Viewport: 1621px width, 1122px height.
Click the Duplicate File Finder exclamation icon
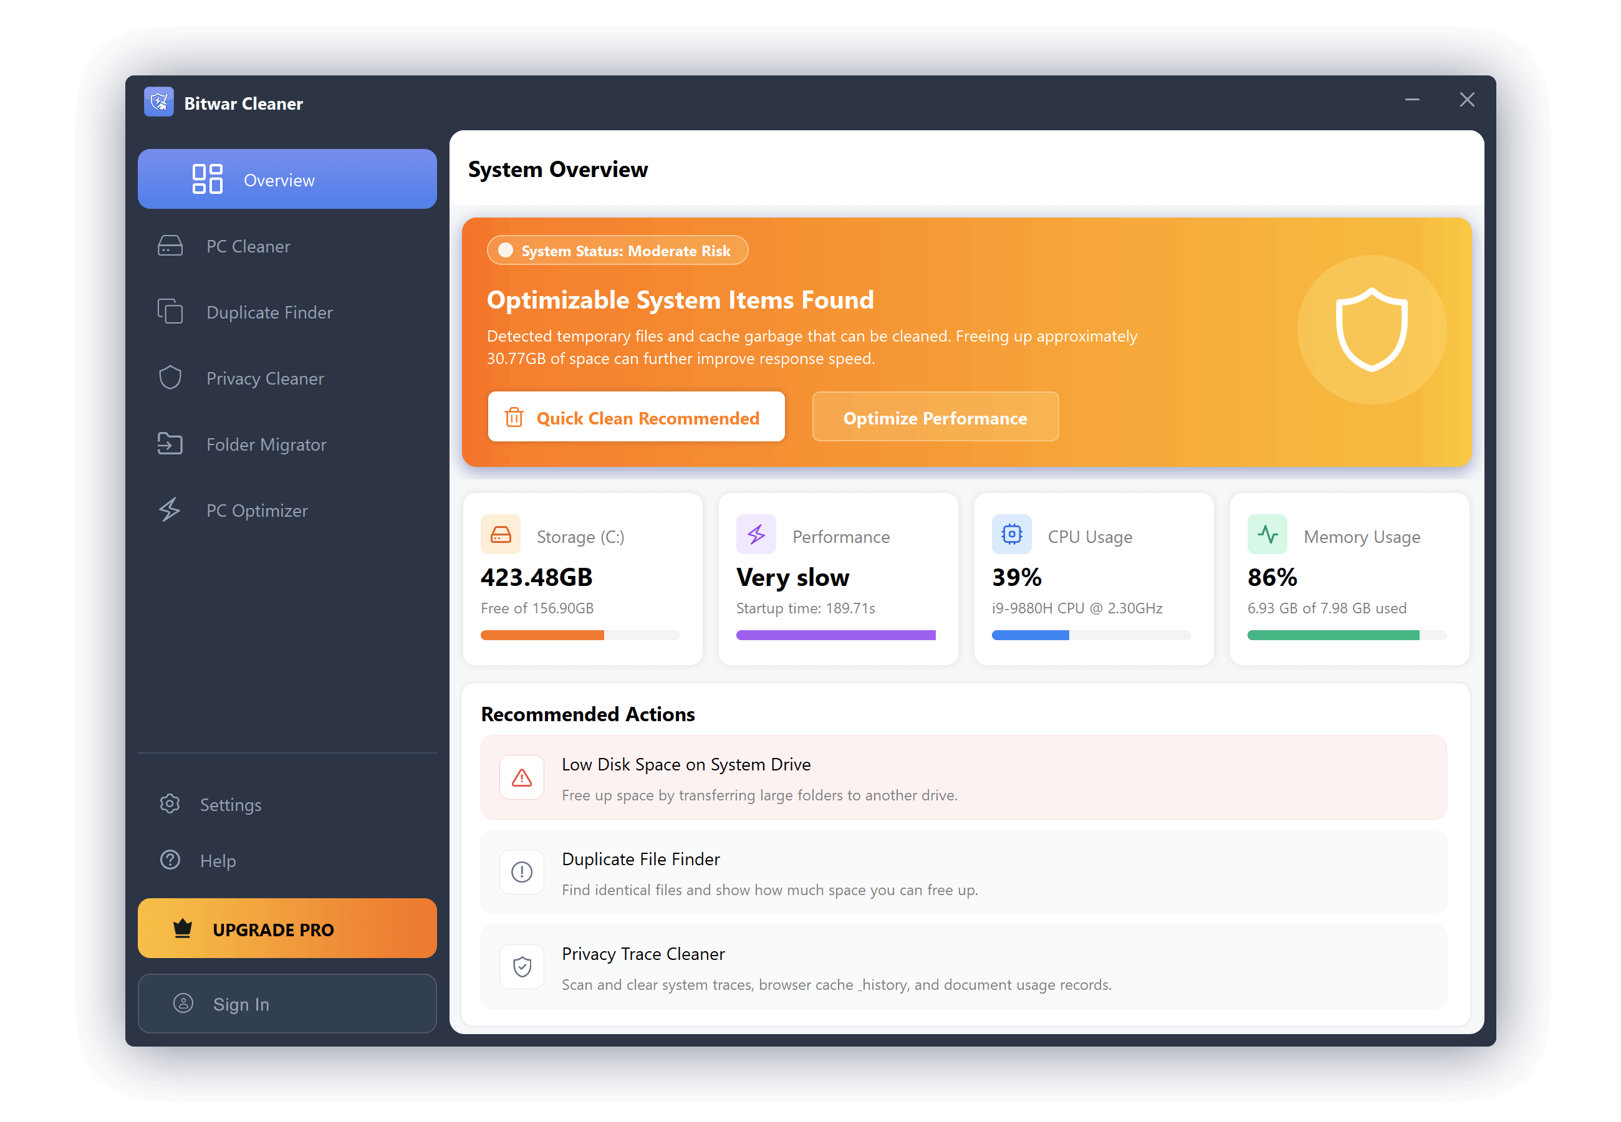[x=522, y=873]
